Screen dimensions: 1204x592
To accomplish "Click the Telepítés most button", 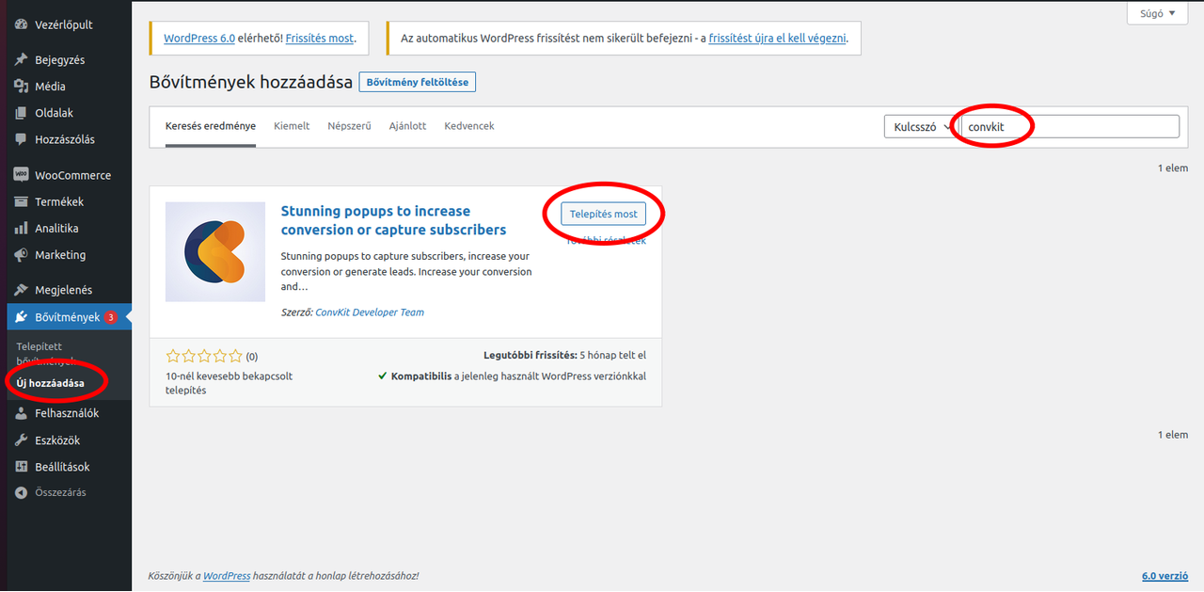I will 602,214.
